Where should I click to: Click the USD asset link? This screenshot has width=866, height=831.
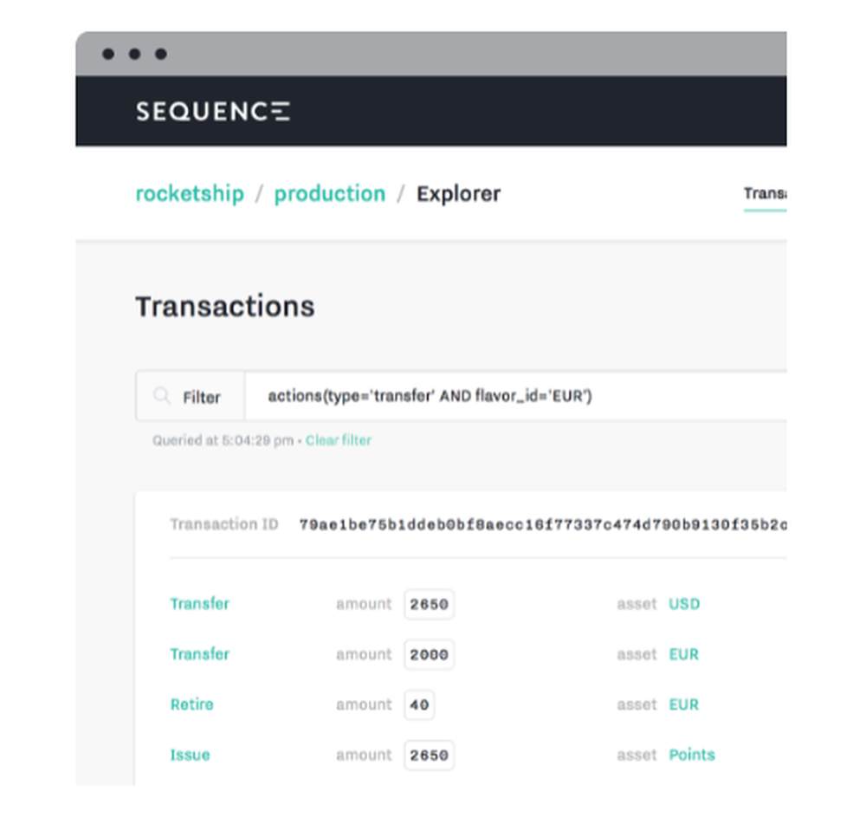point(684,604)
